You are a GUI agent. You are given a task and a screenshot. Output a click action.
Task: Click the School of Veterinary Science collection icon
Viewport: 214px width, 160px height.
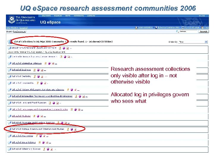10,149
